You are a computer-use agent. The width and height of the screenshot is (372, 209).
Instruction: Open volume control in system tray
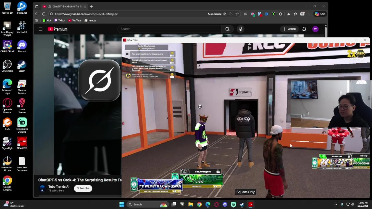tap(353, 204)
